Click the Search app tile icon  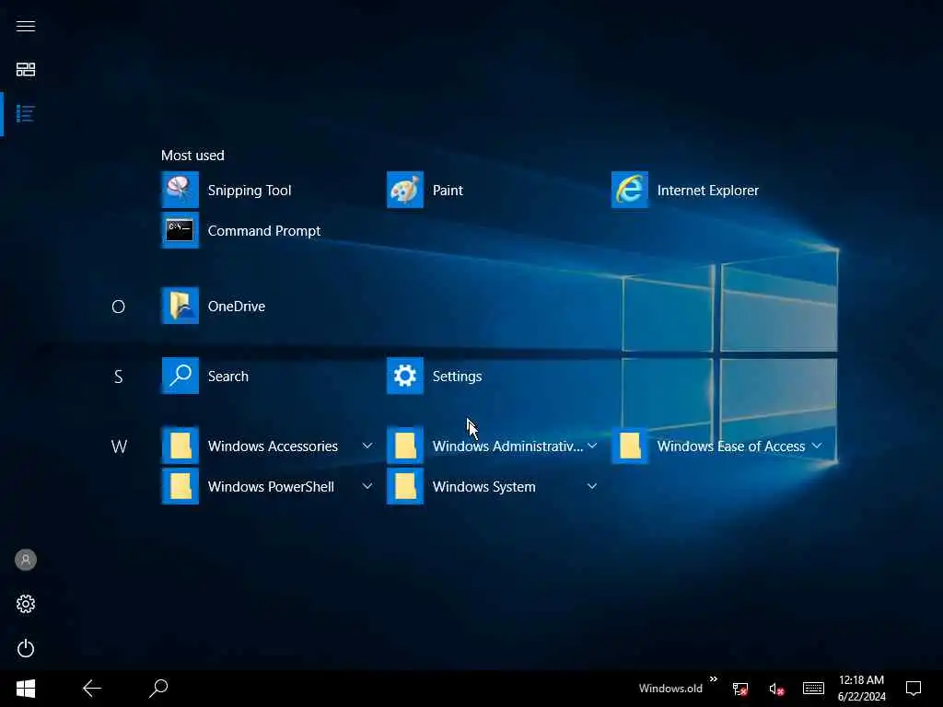point(180,376)
